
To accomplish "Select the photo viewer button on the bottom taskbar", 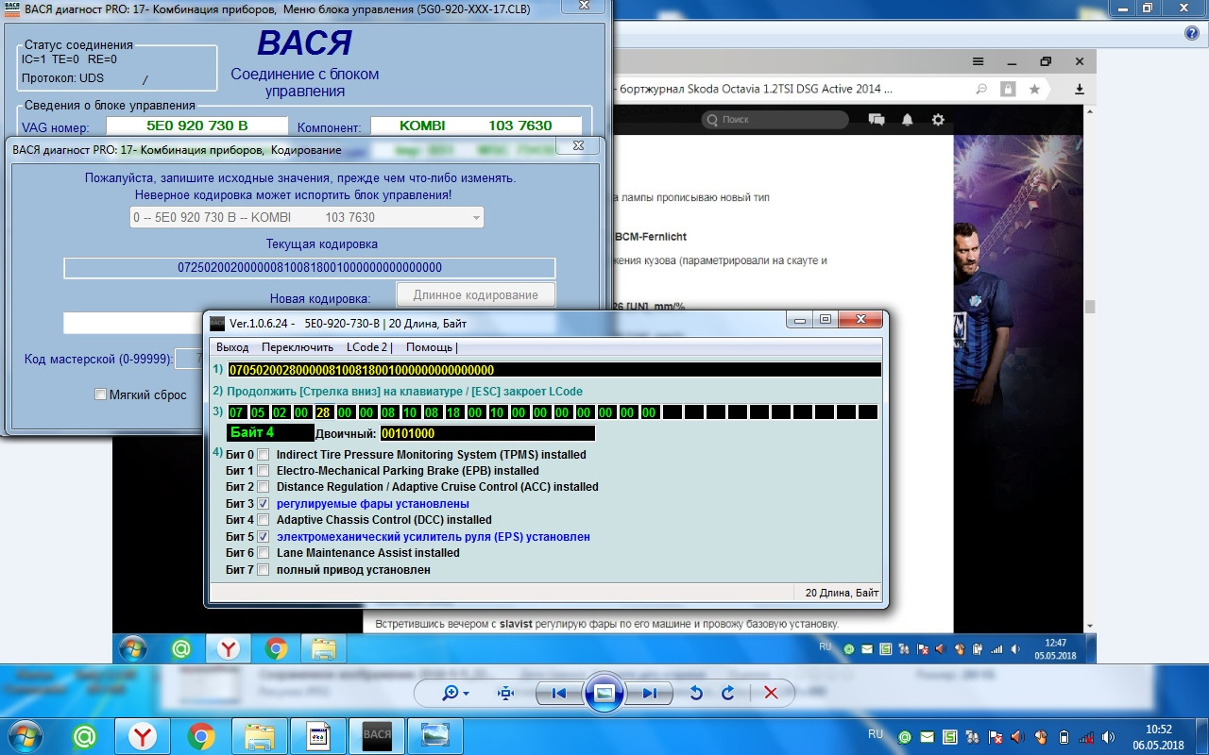I will pos(434,735).
